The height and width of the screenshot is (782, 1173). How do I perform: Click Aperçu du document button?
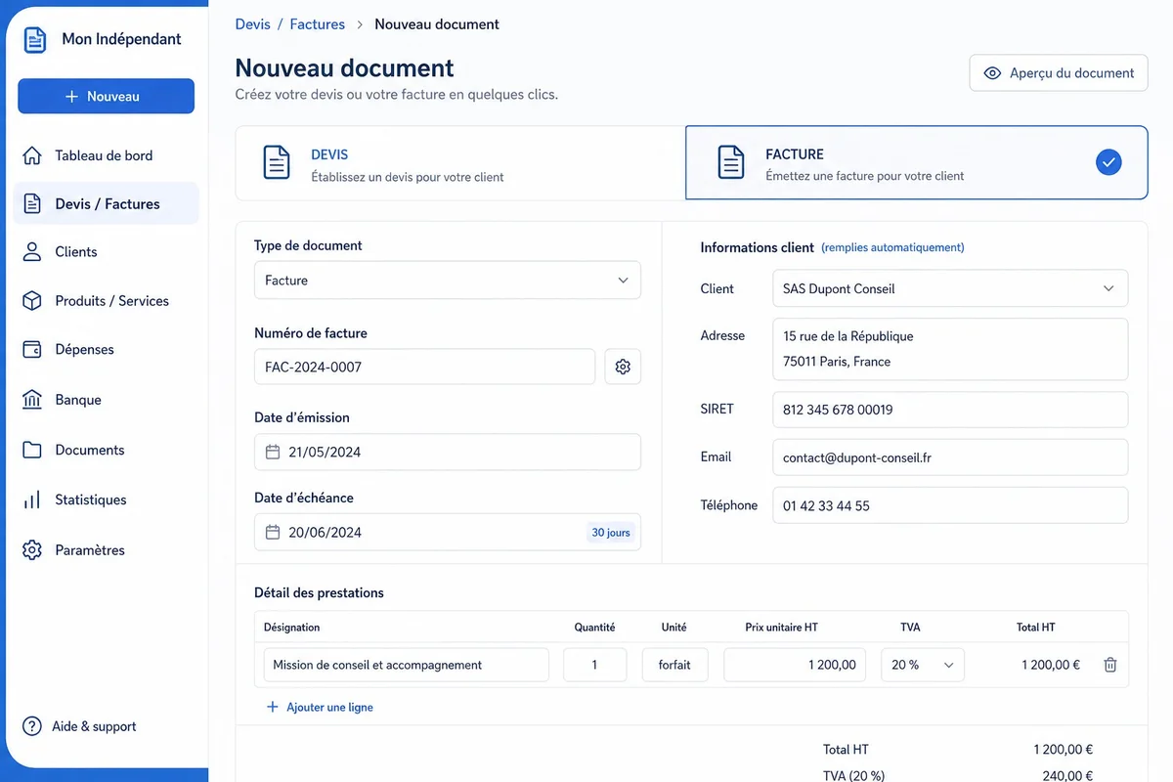(1059, 73)
